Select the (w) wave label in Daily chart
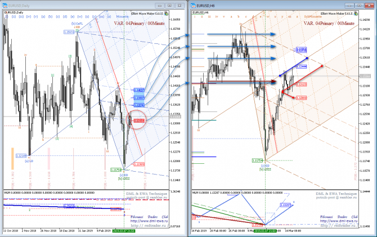Image resolution: width=377 pixels, height=237 pixels. point(79,16)
